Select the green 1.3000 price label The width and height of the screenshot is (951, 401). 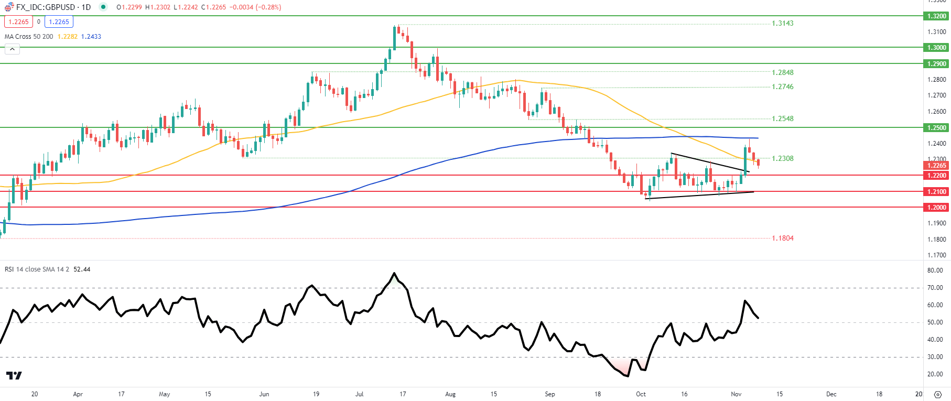point(936,48)
